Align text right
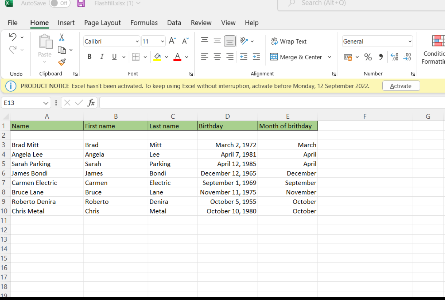Screen dimensions: 445x300 (230, 57)
